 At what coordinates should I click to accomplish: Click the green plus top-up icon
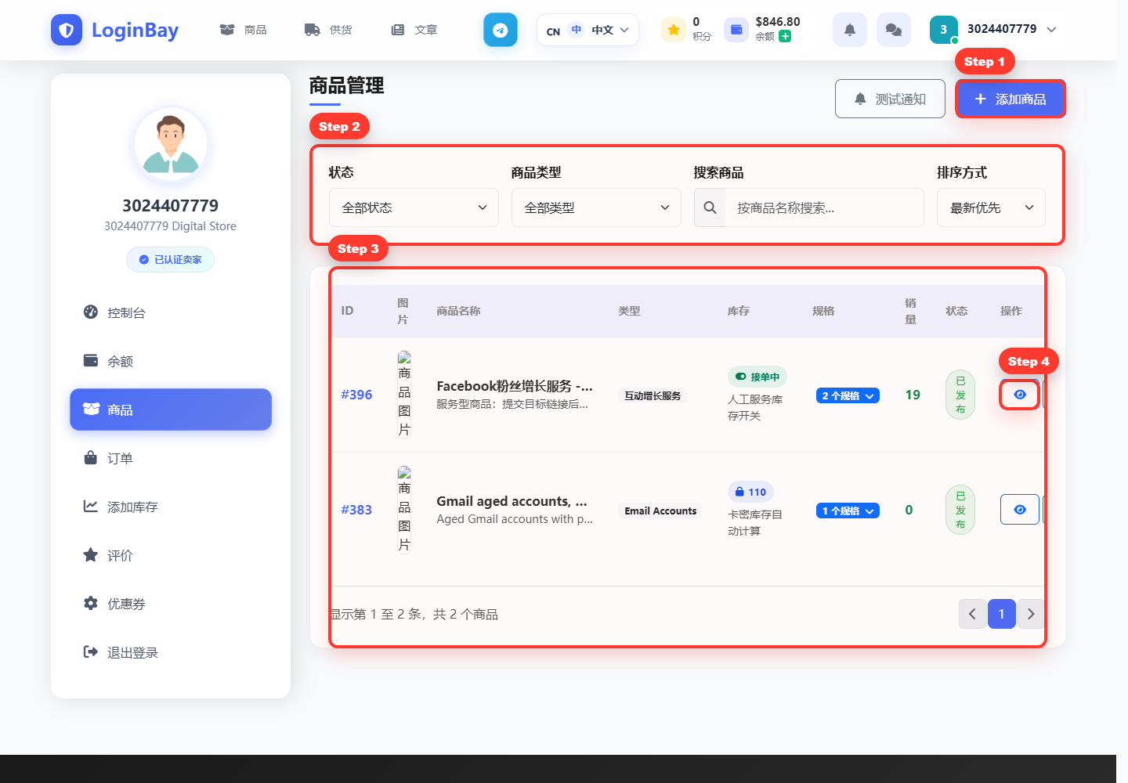(785, 36)
